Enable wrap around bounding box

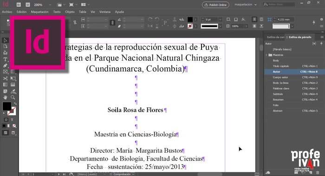click(x=261, y=20)
